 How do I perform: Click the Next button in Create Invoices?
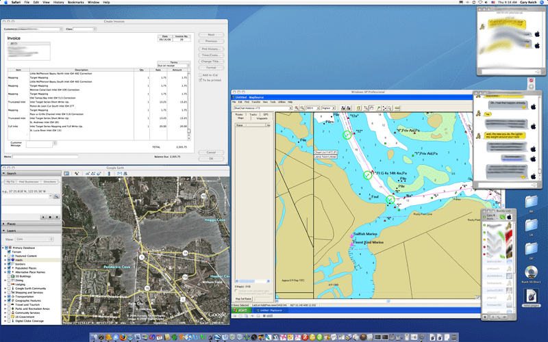click(211, 35)
